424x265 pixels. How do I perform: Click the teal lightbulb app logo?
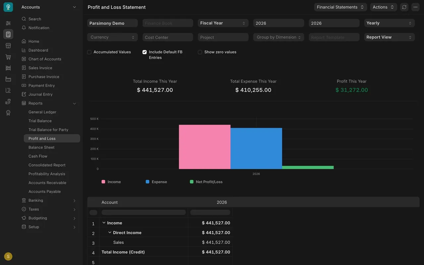pyautogui.click(x=8, y=7)
